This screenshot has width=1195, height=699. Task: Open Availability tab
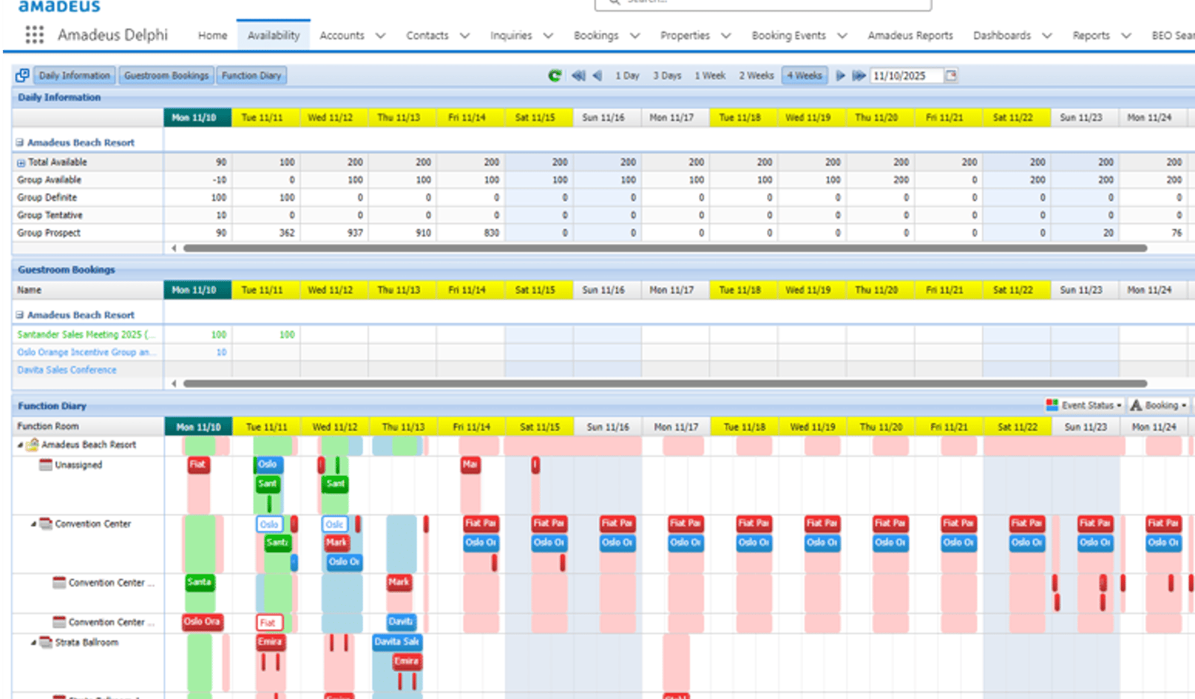(x=273, y=35)
